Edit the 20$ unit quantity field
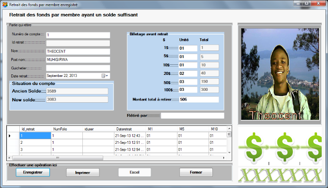The width and height of the screenshot is (328, 188). point(188,73)
